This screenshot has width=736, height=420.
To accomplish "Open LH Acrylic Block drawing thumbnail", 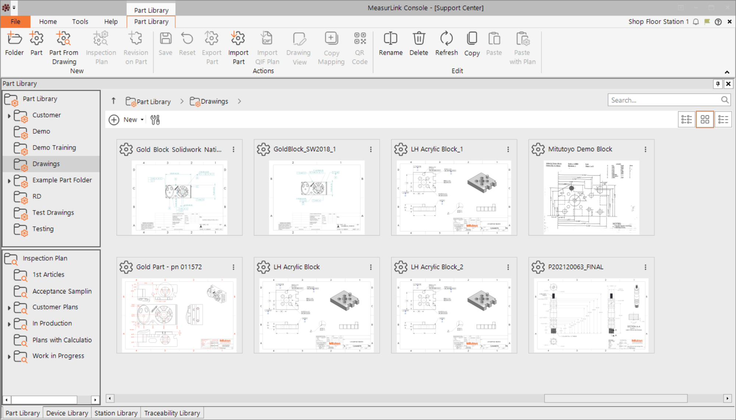I will click(x=316, y=315).
